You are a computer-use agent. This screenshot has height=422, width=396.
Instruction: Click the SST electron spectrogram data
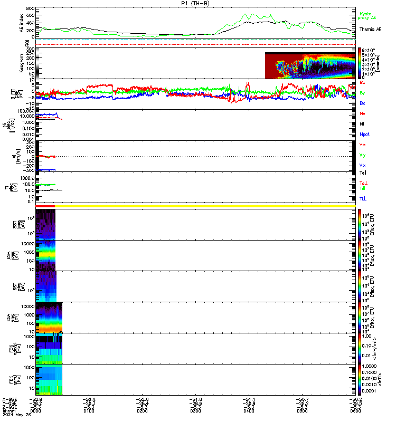pyautogui.click(x=46, y=286)
